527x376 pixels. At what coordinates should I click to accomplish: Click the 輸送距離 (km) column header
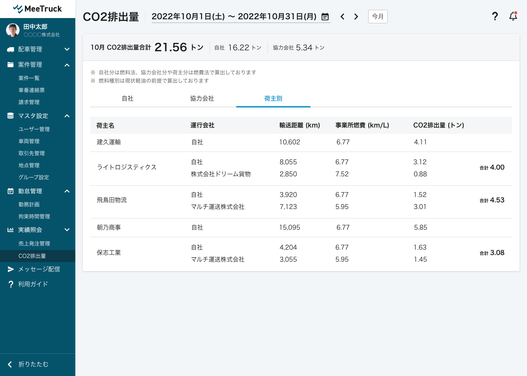point(300,125)
